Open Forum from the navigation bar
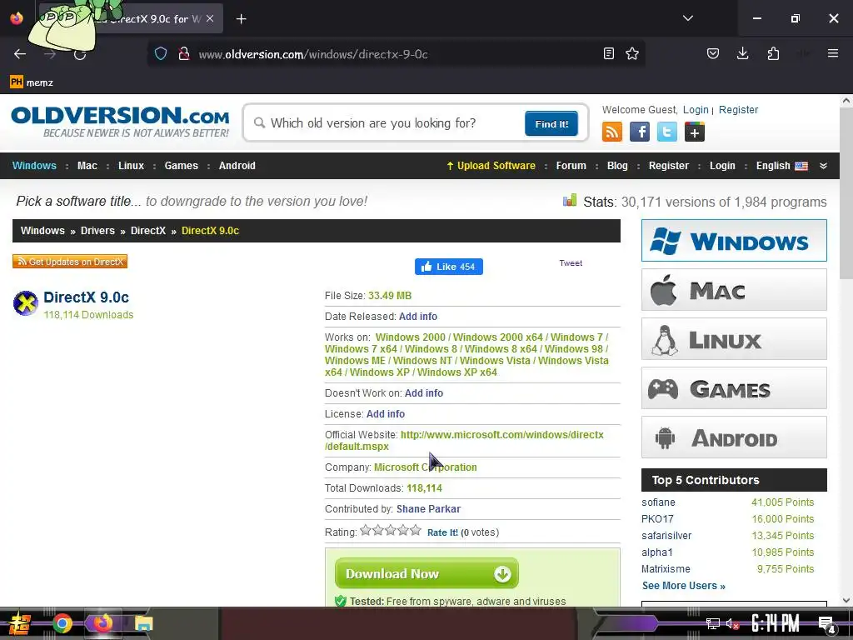Image resolution: width=853 pixels, height=640 pixels. point(571,166)
